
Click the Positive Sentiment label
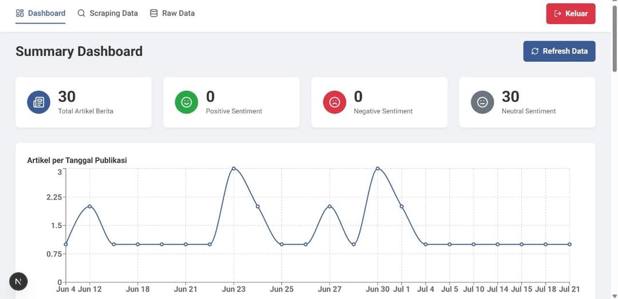pyautogui.click(x=234, y=111)
